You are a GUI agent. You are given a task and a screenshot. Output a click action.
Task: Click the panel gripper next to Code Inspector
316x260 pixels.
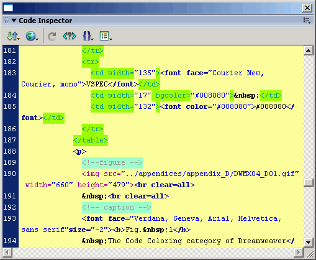6,21
